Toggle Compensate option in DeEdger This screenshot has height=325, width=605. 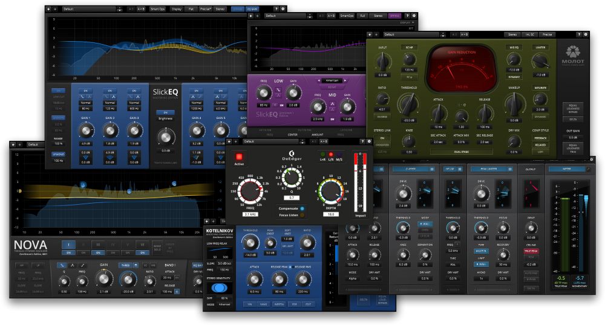tap(302, 208)
